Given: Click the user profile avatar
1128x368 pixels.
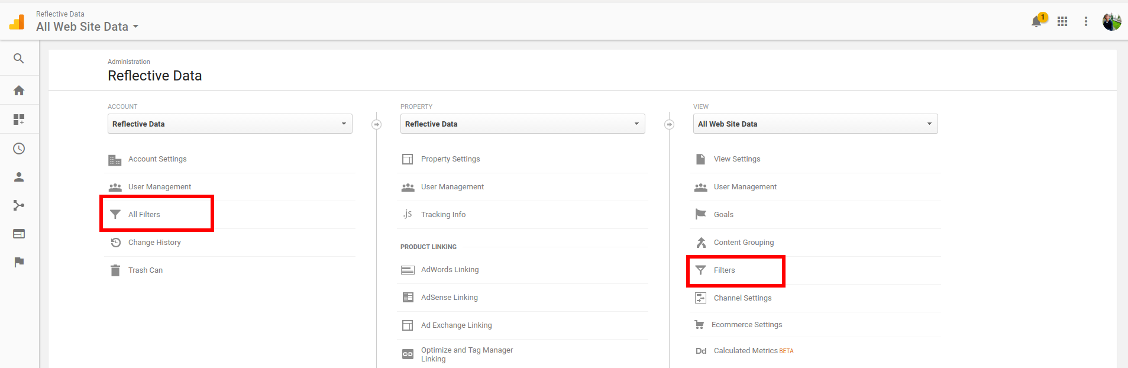Looking at the screenshot, I should (1112, 21).
